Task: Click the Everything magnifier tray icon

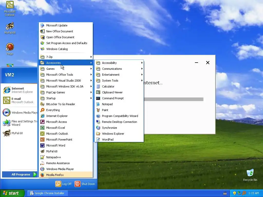Action: (244, 193)
